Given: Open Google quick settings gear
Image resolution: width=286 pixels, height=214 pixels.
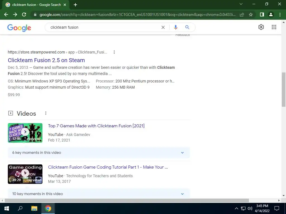Looking at the screenshot, I should click(x=261, y=27).
